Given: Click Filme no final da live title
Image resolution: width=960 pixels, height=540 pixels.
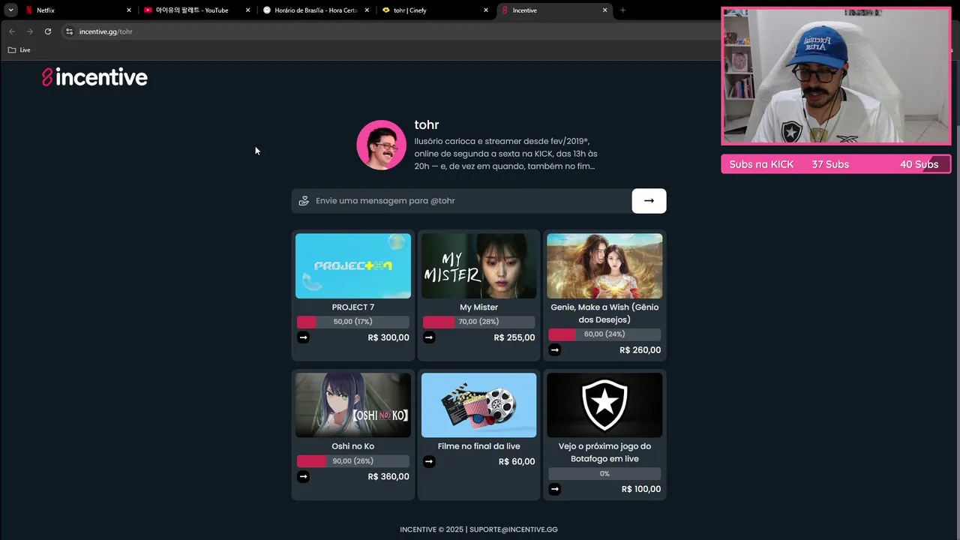Looking at the screenshot, I should click(x=478, y=446).
